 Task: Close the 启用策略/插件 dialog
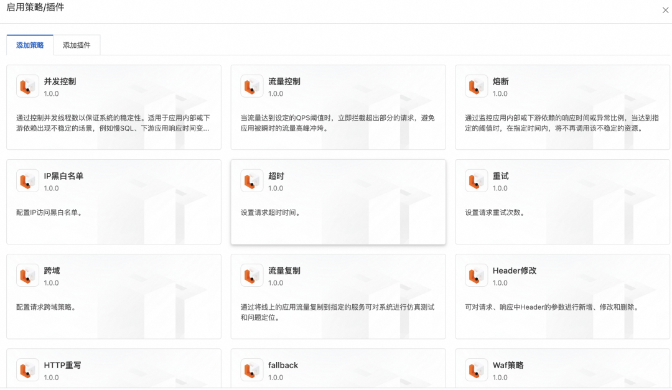(665, 10)
